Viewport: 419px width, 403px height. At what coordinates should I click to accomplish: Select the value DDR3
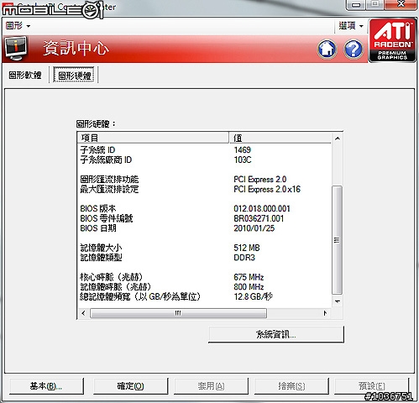coord(244,258)
